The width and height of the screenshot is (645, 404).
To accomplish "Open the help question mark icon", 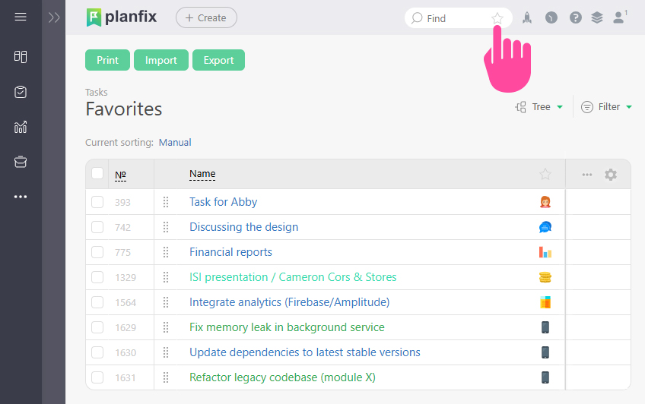I will pyautogui.click(x=576, y=17).
